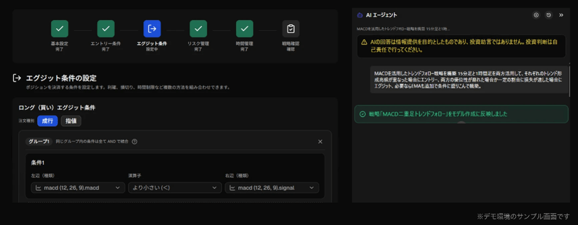The width and height of the screenshot is (578, 225).
Task: Click the user MACD strategy prompt message
Action: pos(469,80)
